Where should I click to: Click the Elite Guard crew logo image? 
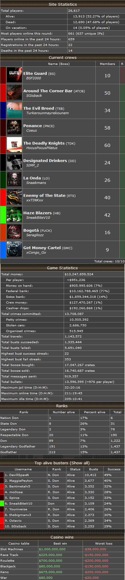point(14,75)
